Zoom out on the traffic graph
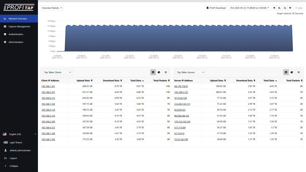The width and height of the screenshot is (306, 172). point(285,8)
